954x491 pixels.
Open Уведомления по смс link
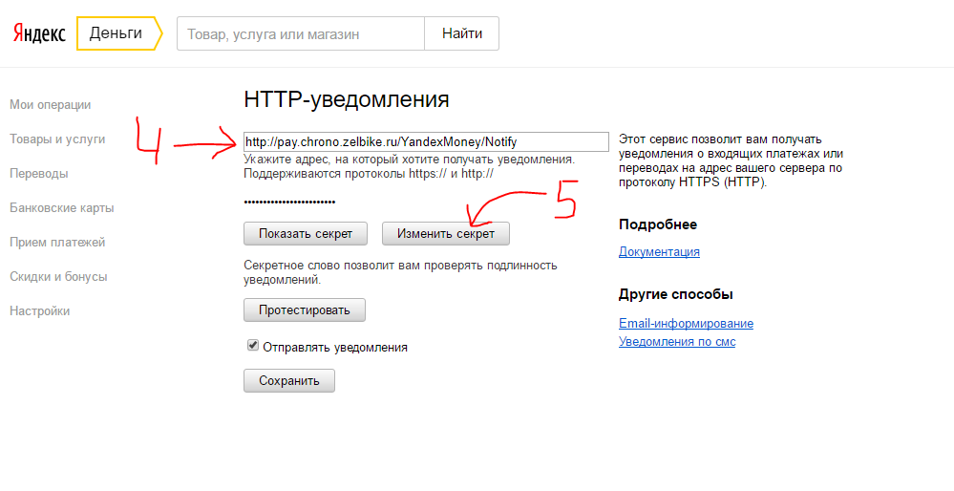677,342
